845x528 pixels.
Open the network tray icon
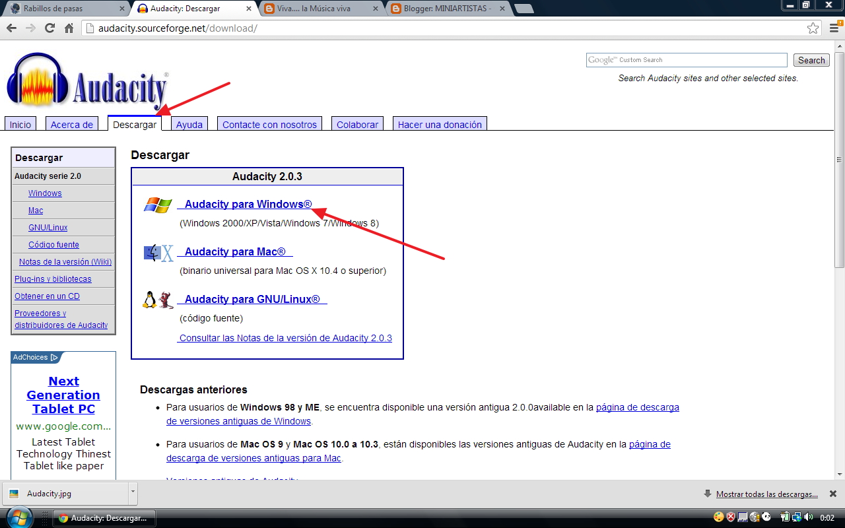tap(797, 517)
